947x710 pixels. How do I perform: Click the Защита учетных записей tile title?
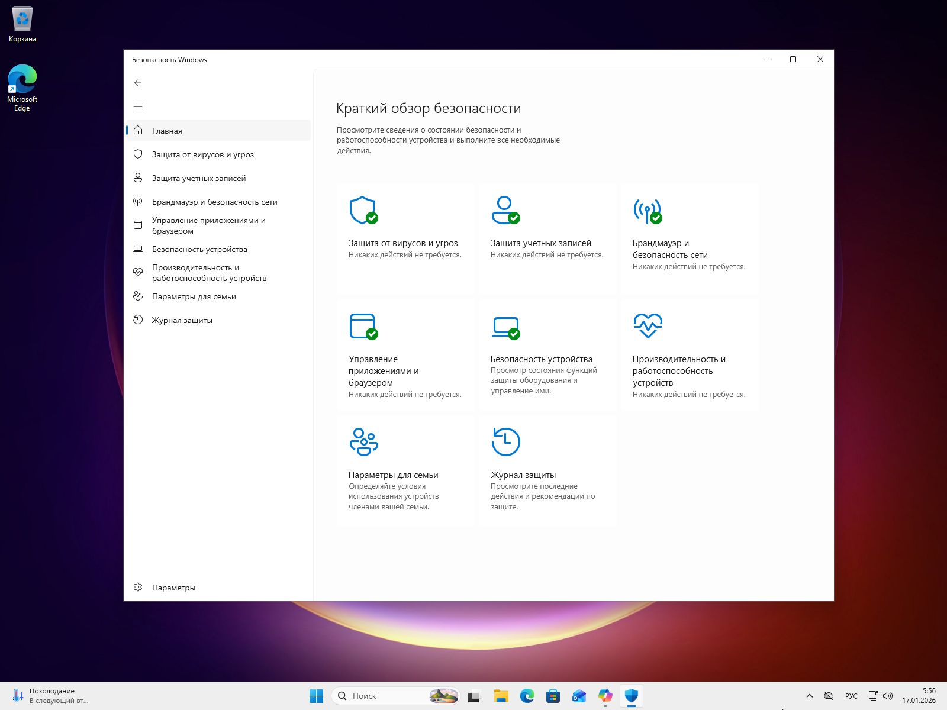[x=540, y=243]
